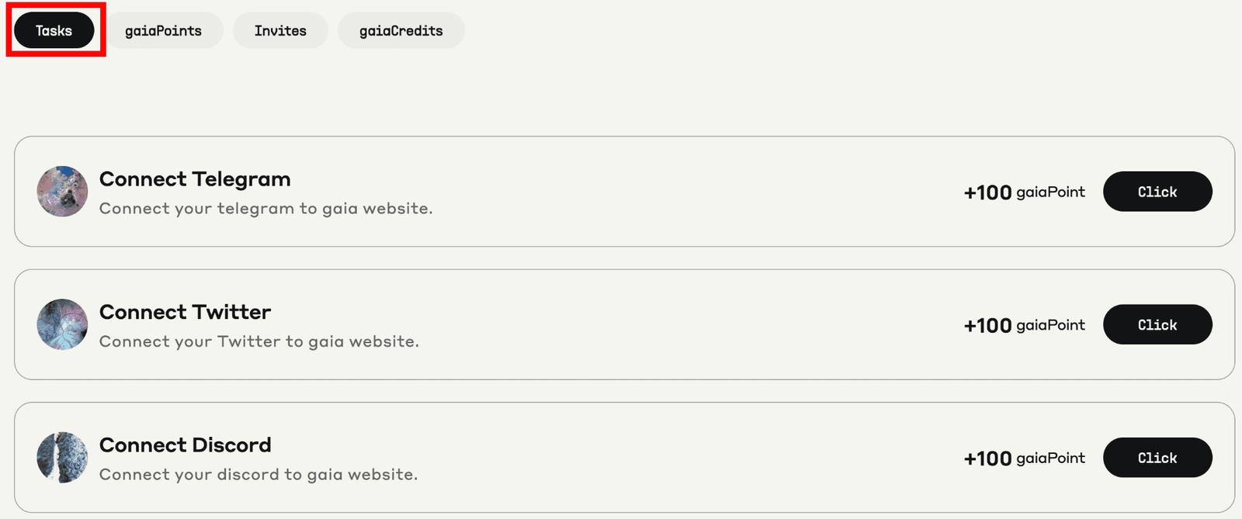This screenshot has height=519, width=1242.
Task: Switch to the Tasks tab
Action: click(x=54, y=31)
